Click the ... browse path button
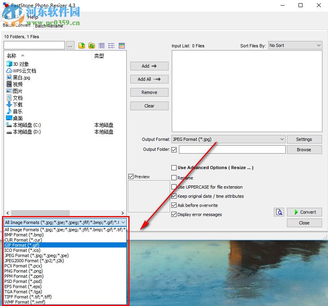328x306 pixels. coord(70,45)
